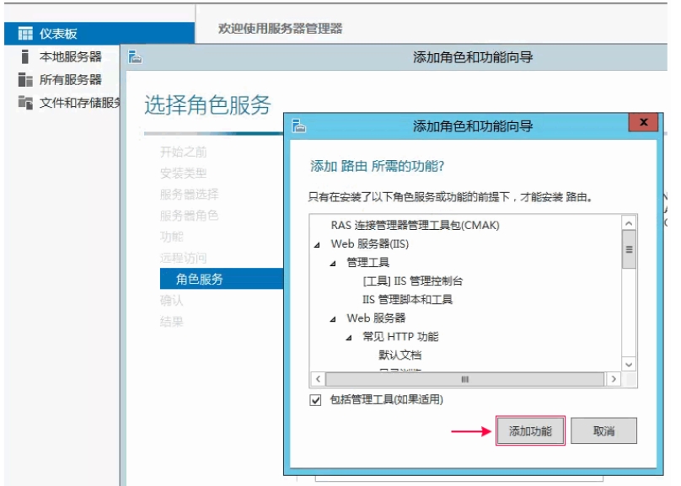Collapse the 管理工具 tree node
This screenshot has width=681, height=486.
coord(333,264)
